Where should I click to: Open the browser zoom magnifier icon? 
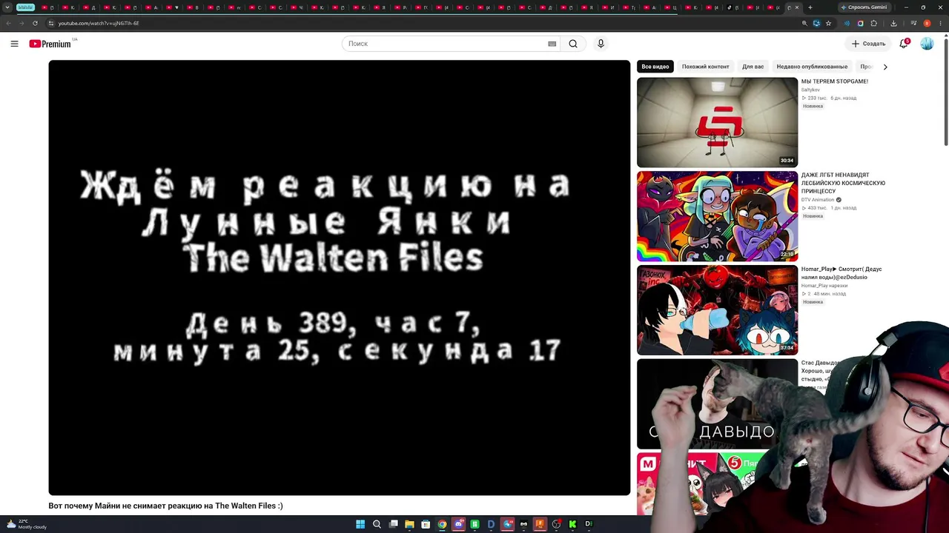[x=804, y=23]
